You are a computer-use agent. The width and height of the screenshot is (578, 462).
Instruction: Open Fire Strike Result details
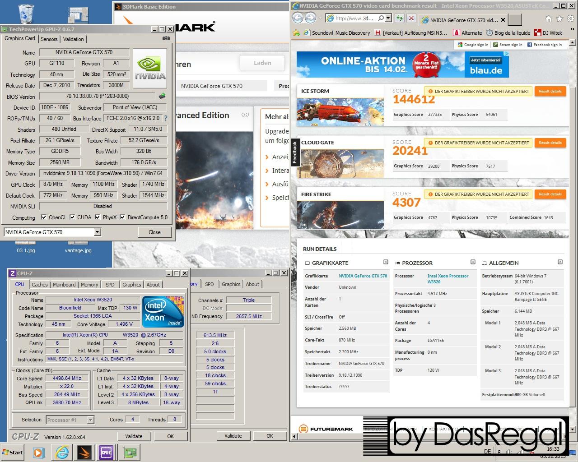tap(550, 194)
